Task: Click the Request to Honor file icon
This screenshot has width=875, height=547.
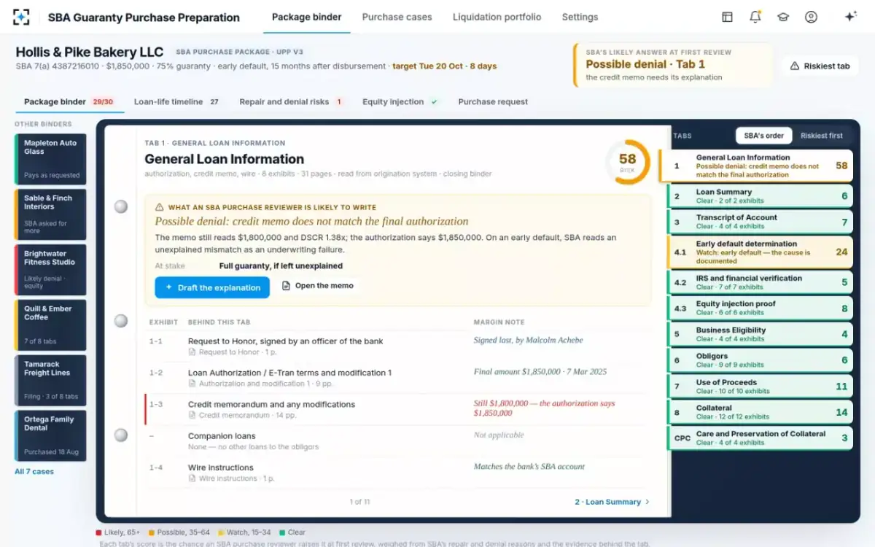Action: pos(192,352)
